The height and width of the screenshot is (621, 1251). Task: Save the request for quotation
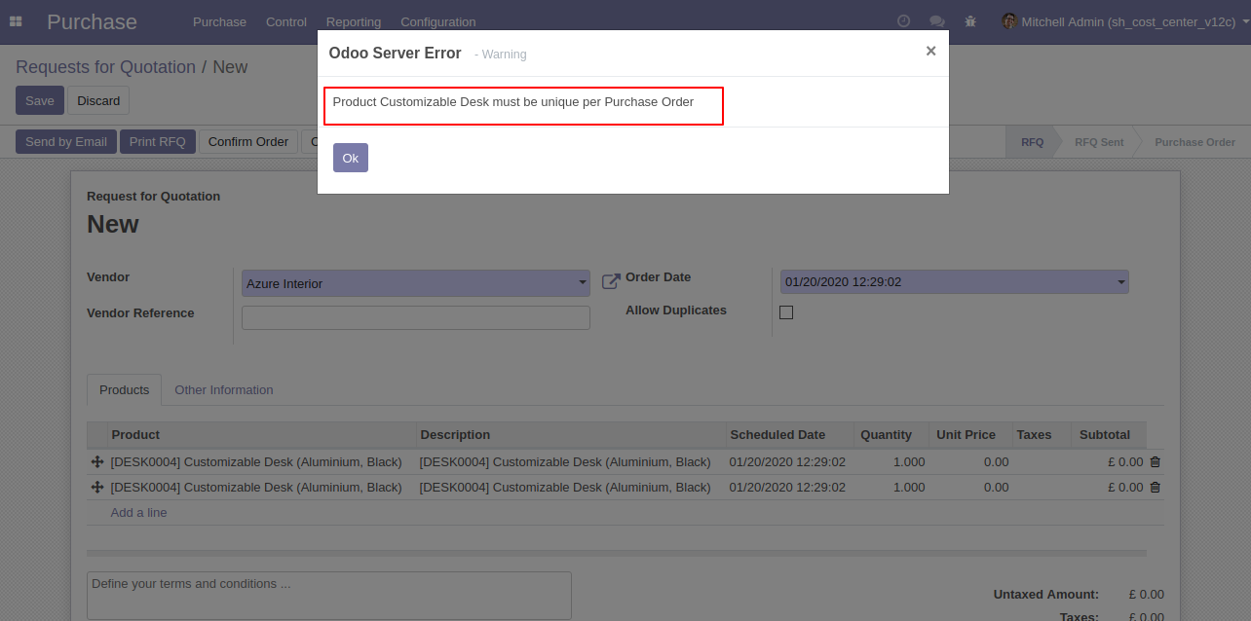coord(40,100)
